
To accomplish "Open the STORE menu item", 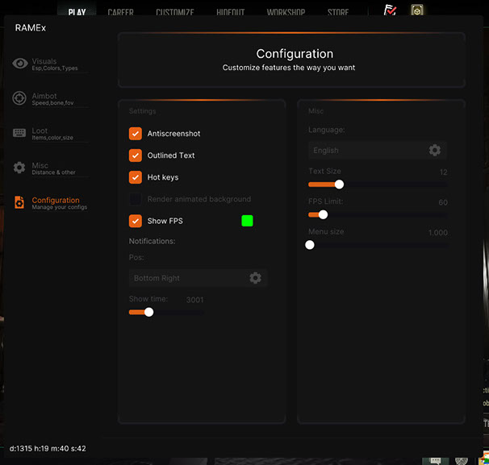I will (338, 13).
